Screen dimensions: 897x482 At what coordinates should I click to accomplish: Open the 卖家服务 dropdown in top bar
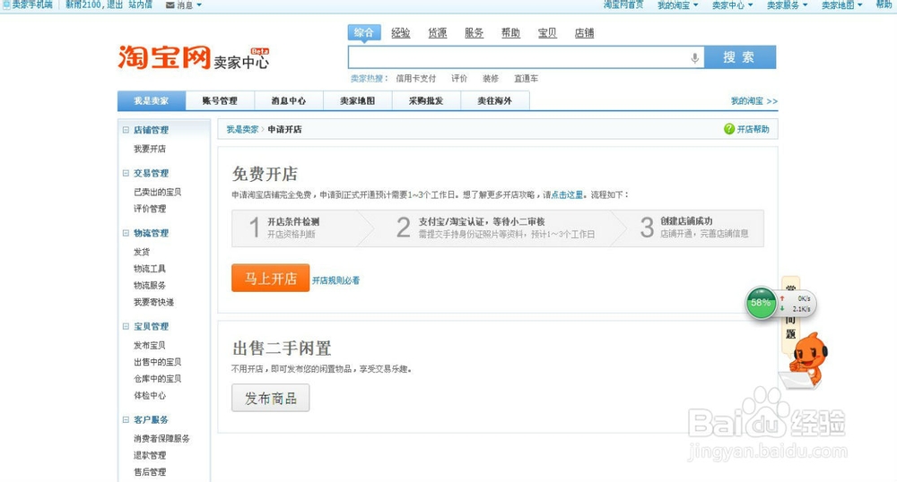[788, 5]
